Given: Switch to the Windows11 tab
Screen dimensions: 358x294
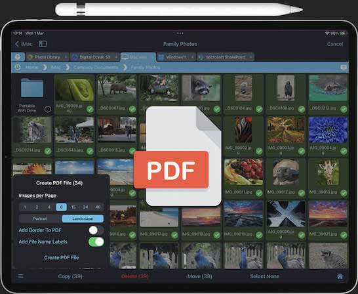Looking at the screenshot, I should (176, 57).
